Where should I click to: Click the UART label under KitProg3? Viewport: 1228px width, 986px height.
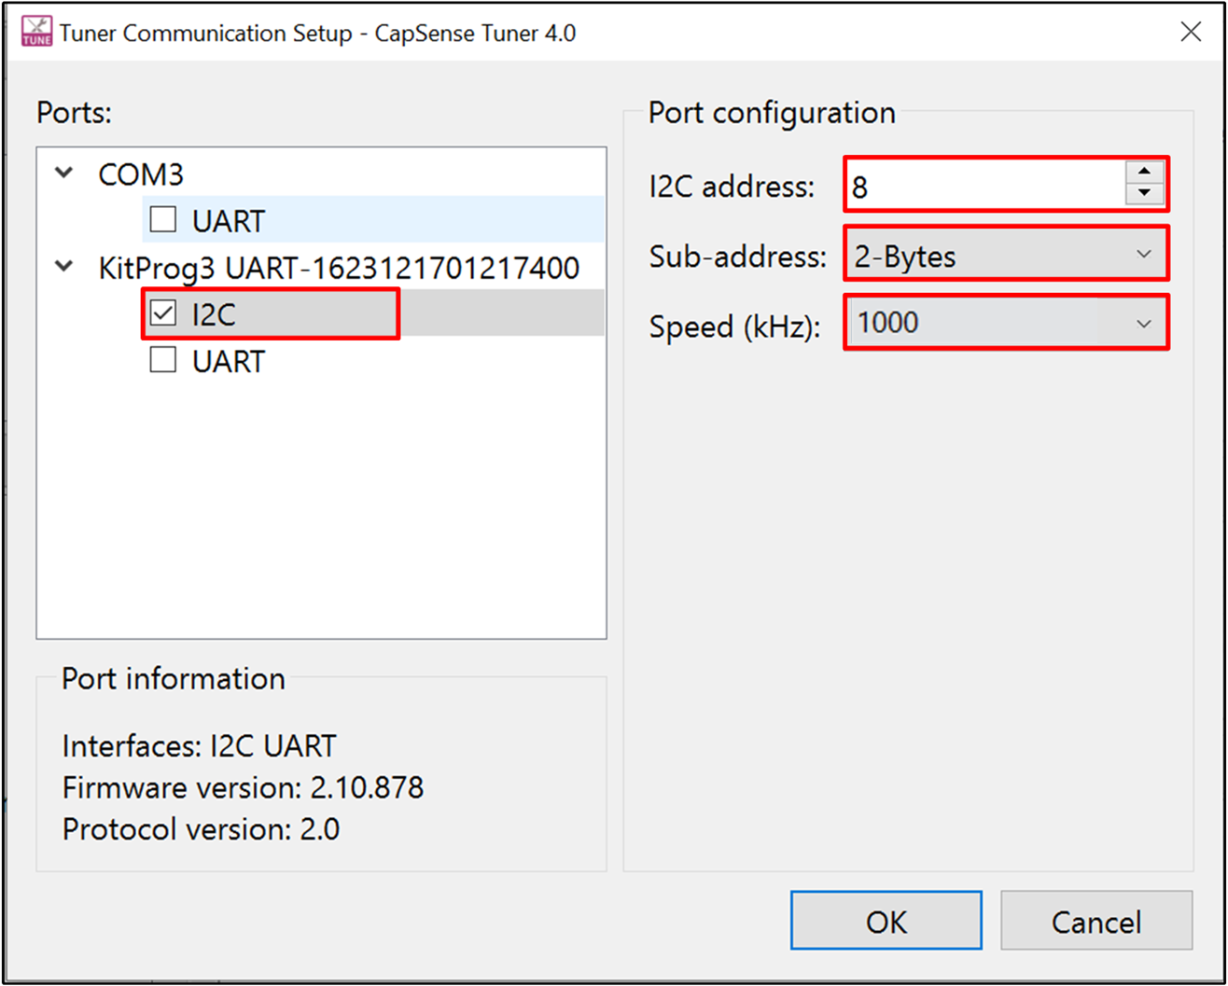[229, 361]
